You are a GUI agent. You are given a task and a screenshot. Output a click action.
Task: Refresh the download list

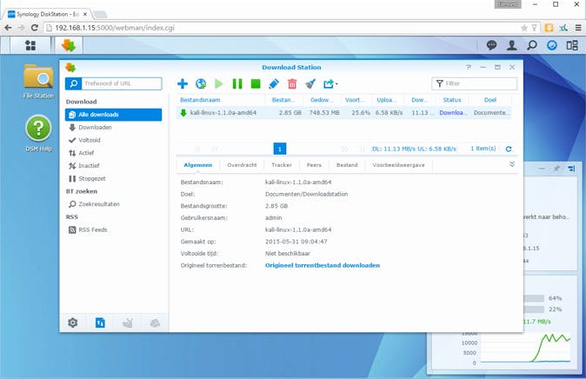509,149
